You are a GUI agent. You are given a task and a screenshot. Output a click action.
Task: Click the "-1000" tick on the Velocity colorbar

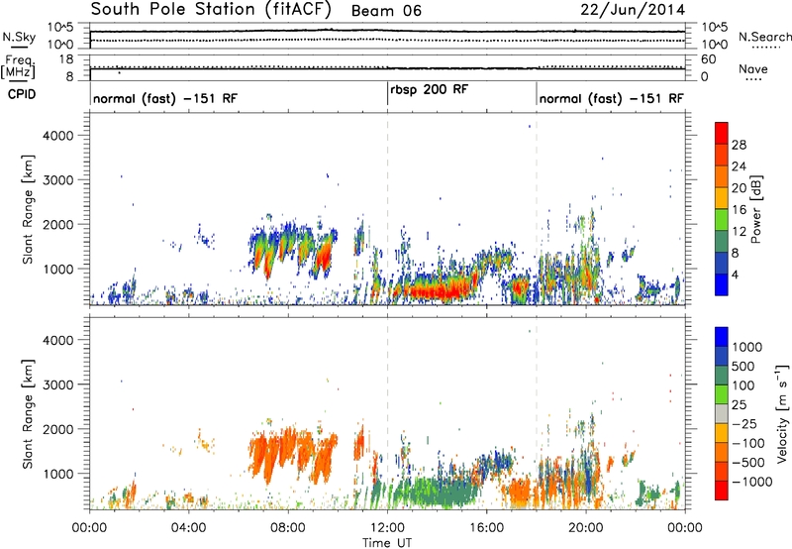pyautogui.click(x=751, y=482)
